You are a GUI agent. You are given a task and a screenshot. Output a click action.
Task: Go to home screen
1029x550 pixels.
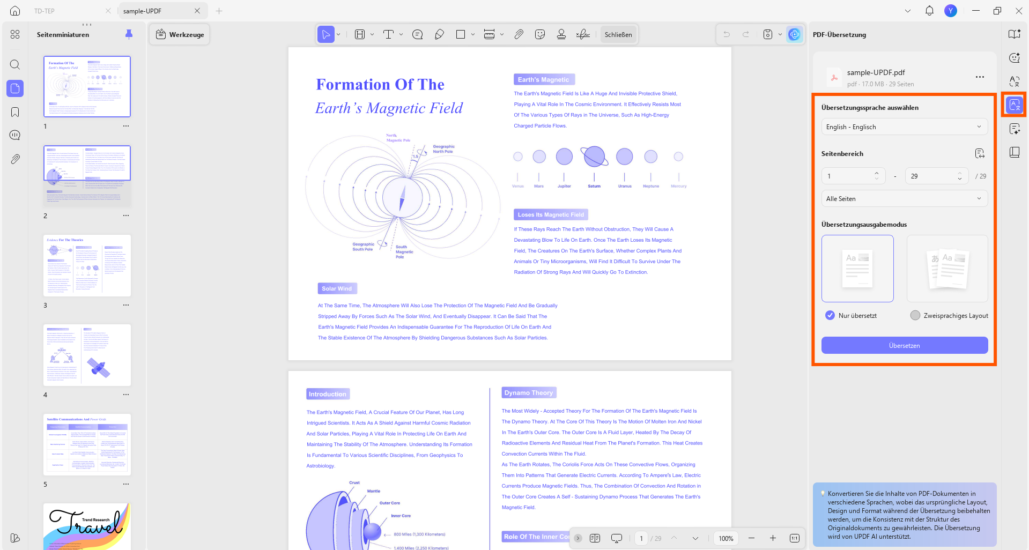[x=15, y=11]
